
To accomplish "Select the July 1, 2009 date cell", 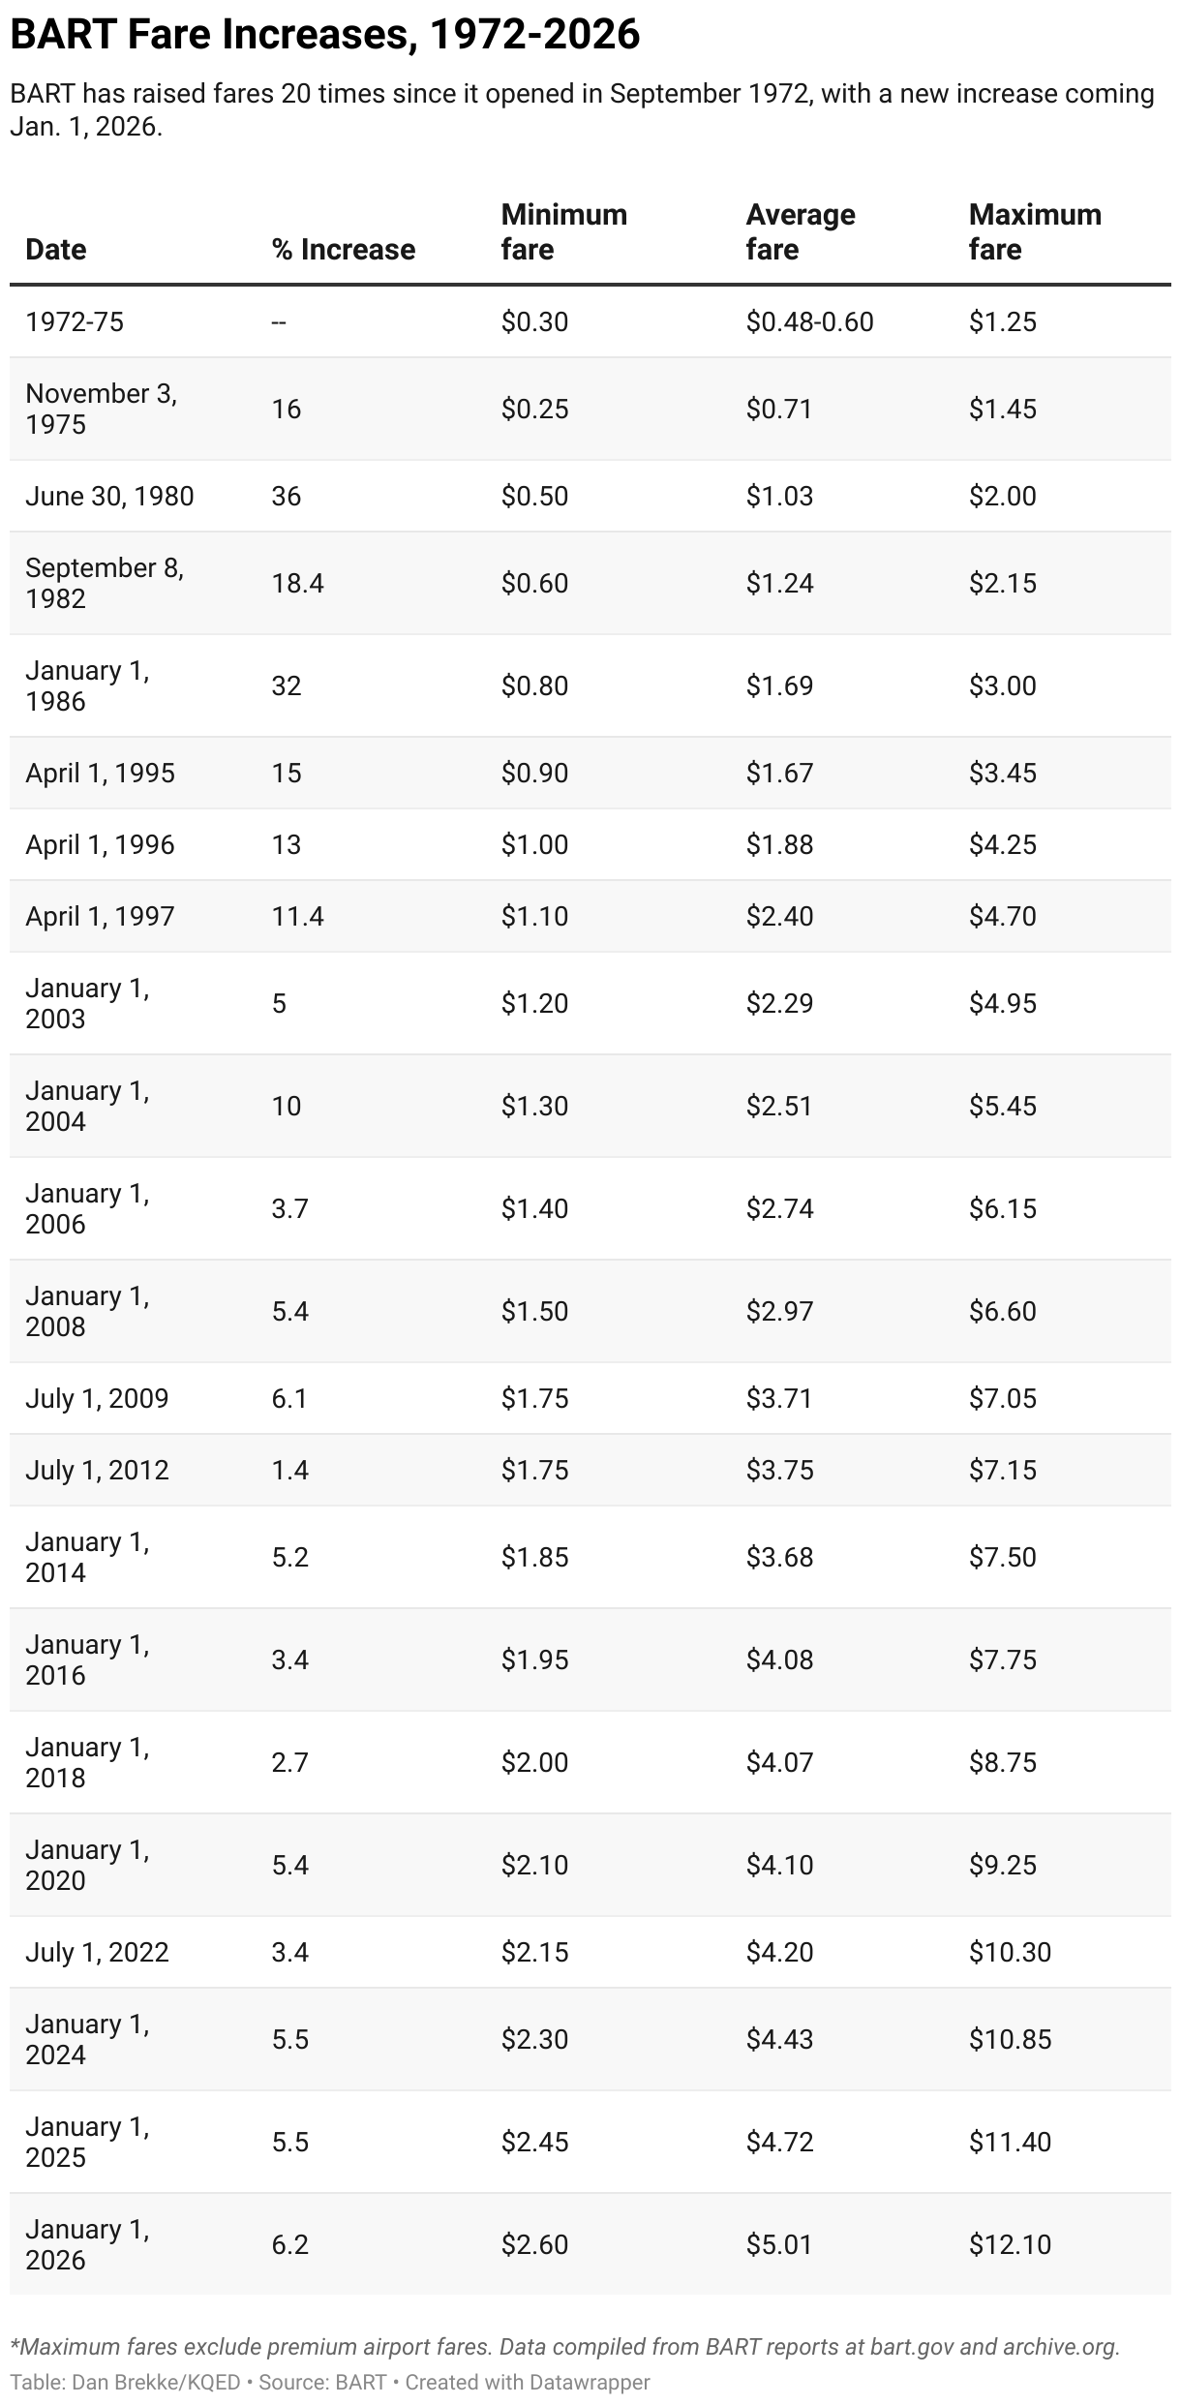I will pos(97,1398).
